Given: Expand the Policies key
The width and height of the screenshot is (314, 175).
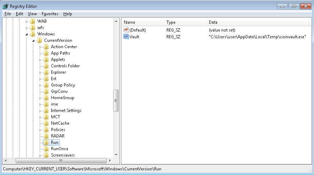Looking at the screenshot, I should 40,130.
